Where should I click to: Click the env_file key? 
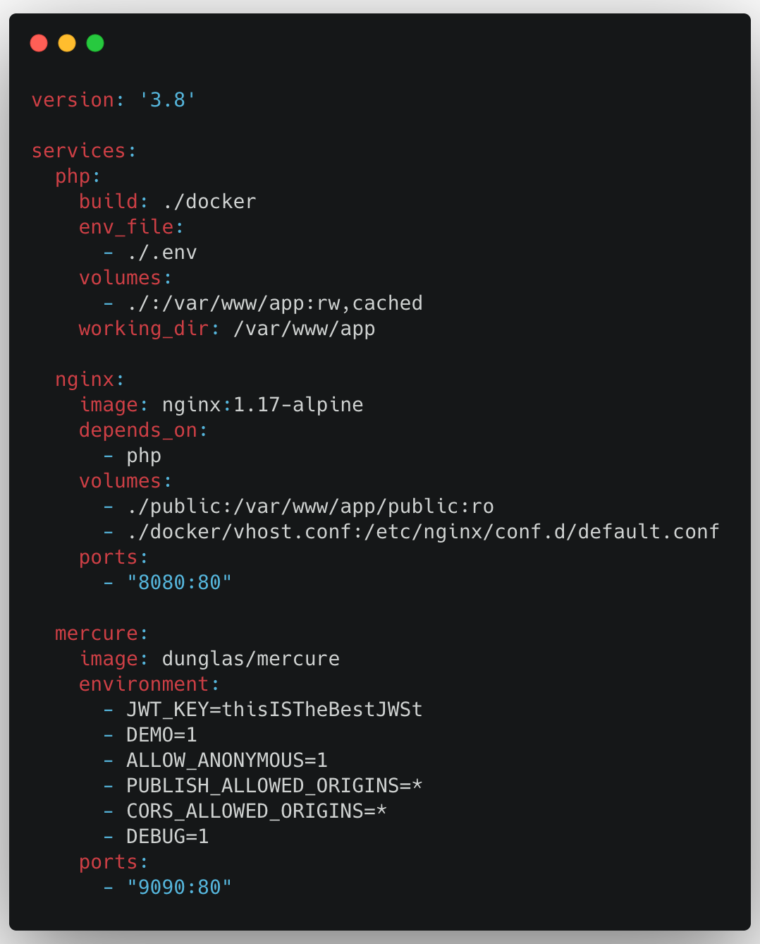[x=126, y=227]
